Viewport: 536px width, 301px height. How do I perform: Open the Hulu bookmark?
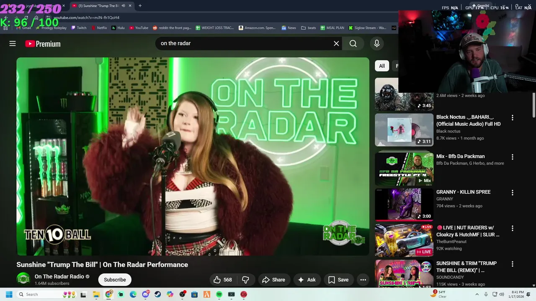tap(118, 28)
